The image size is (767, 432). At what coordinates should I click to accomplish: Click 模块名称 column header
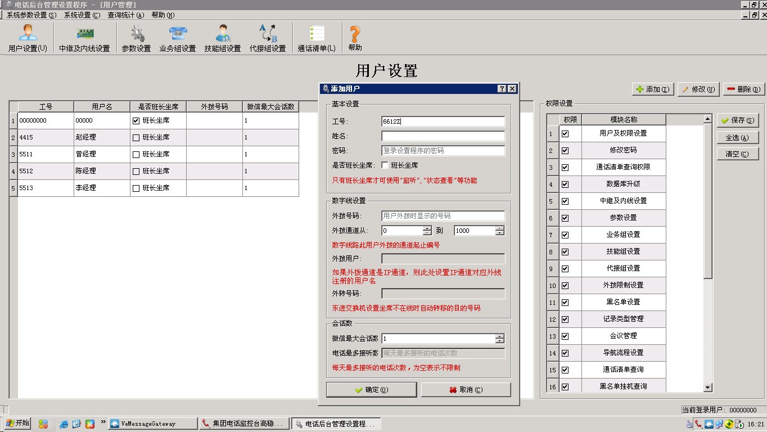coord(624,119)
